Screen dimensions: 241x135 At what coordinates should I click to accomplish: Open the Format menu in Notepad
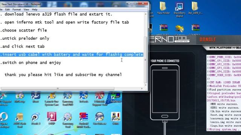coord(17,9)
